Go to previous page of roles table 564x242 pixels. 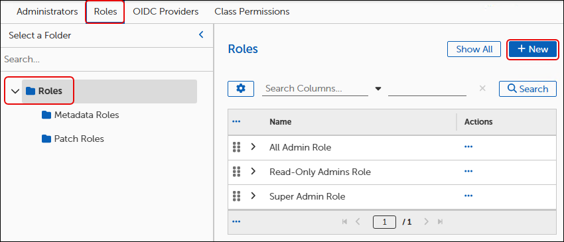pos(358,222)
